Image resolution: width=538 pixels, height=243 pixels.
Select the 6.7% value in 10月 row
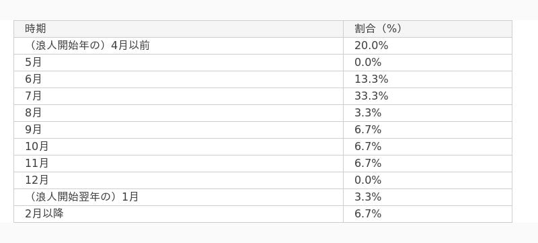coord(428,147)
